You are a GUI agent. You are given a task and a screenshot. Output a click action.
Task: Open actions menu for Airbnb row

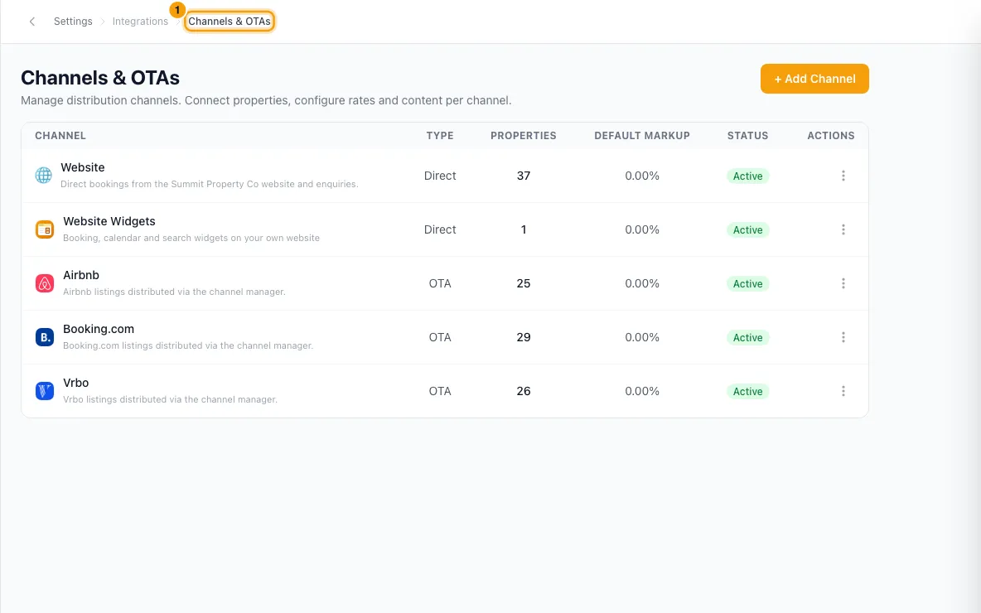tap(843, 283)
